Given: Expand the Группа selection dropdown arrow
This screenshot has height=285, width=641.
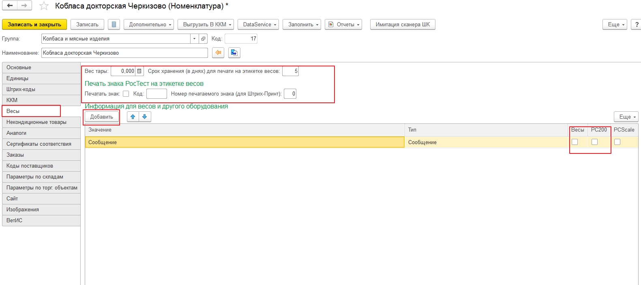Looking at the screenshot, I should click(194, 39).
